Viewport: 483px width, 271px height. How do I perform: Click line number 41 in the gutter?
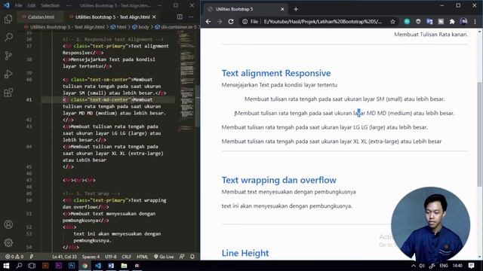(29, 99)
